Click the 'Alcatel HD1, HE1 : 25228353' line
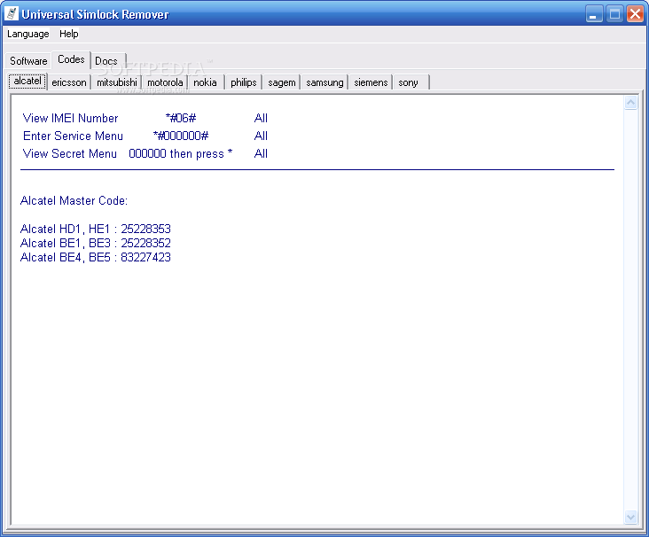The image size is (649, 537). coord(95,230)
